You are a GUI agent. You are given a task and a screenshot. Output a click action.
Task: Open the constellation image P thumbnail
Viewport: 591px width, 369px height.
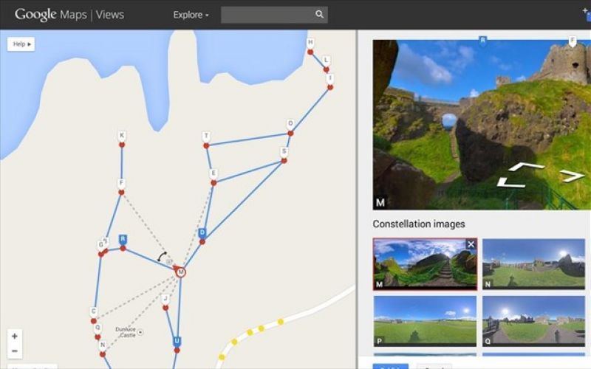pyautogui.click(x=425, y=321)
